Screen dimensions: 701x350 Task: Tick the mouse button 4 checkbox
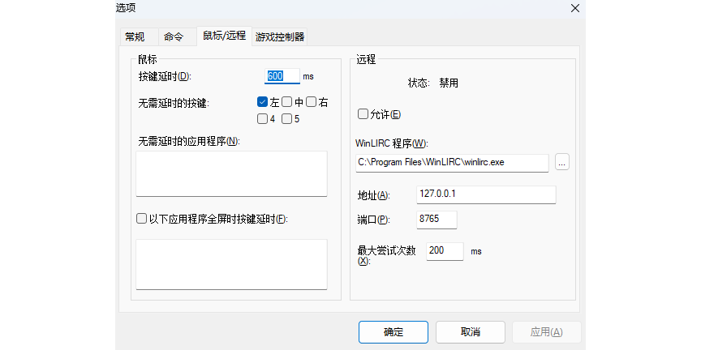click(262, 119)
